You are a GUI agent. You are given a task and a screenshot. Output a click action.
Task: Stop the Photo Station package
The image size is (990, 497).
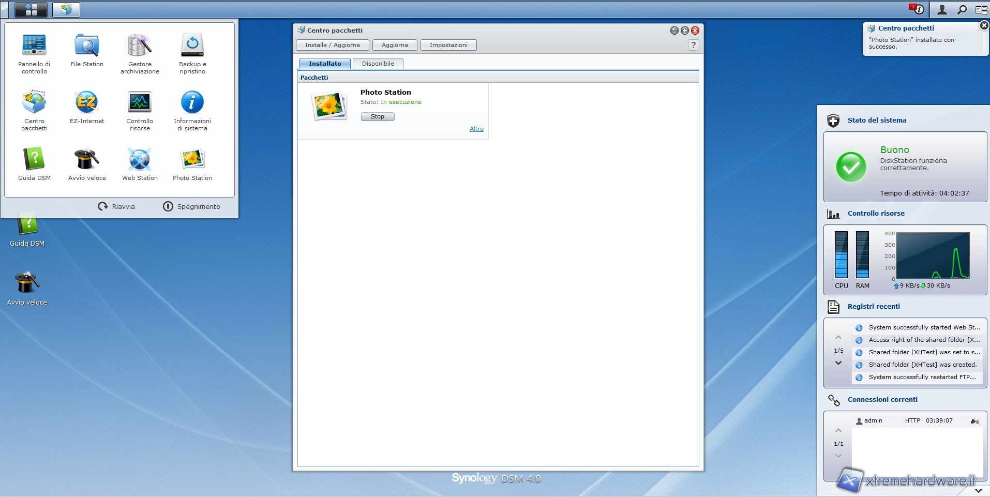coord(378,116)
